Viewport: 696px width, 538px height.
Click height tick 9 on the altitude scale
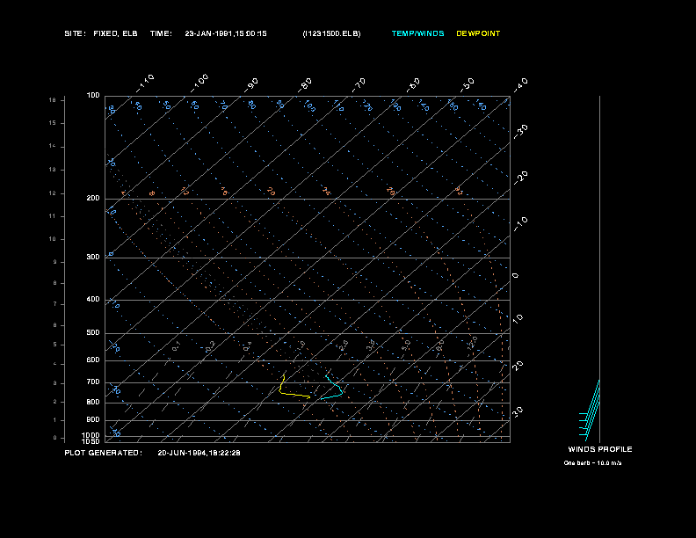pos(55,262)
